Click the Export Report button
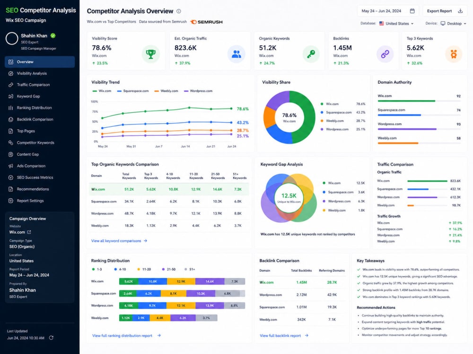Screen dimensions: 473x354 445,11
